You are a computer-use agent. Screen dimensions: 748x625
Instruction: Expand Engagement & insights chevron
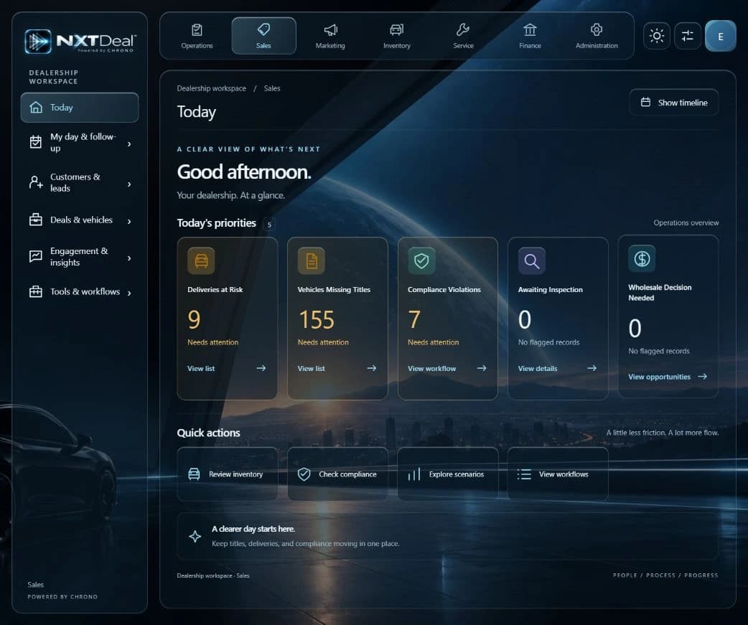click(x=129, y=258)
